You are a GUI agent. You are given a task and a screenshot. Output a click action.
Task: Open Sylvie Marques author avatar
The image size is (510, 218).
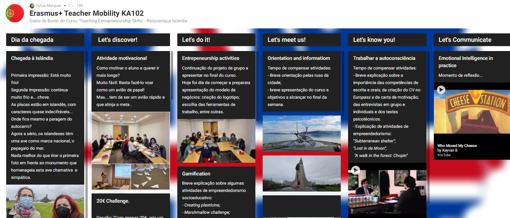32,6
